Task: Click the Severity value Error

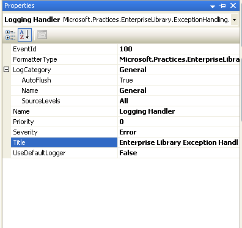Action: [x=178, y=132]
